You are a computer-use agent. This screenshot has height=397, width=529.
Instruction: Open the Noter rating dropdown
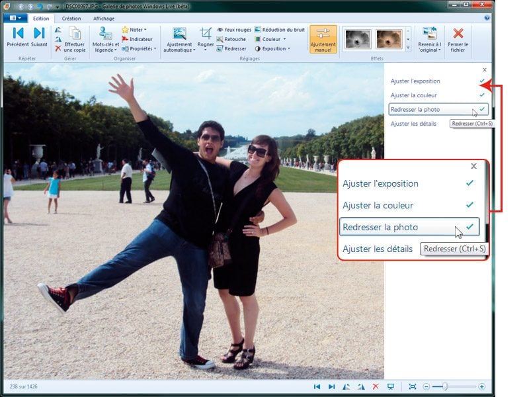137,30
